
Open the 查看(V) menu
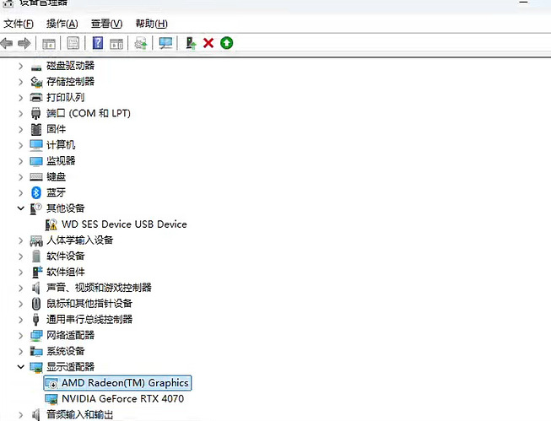click(106, 24)
